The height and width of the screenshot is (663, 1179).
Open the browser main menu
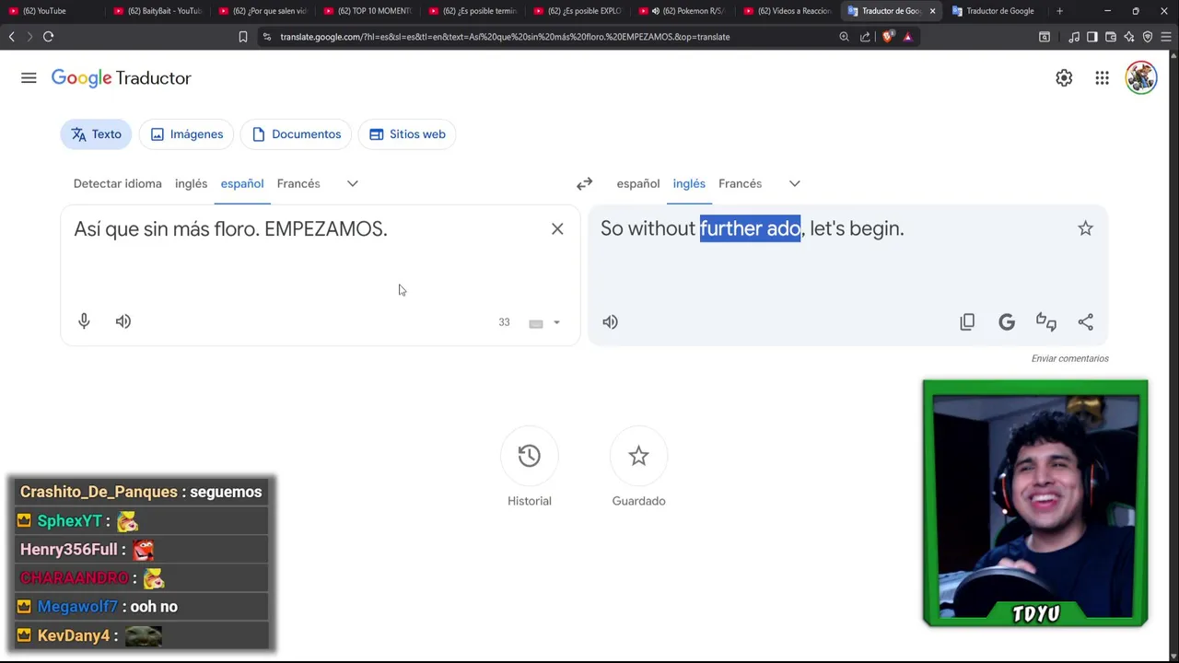(1166, 37)
